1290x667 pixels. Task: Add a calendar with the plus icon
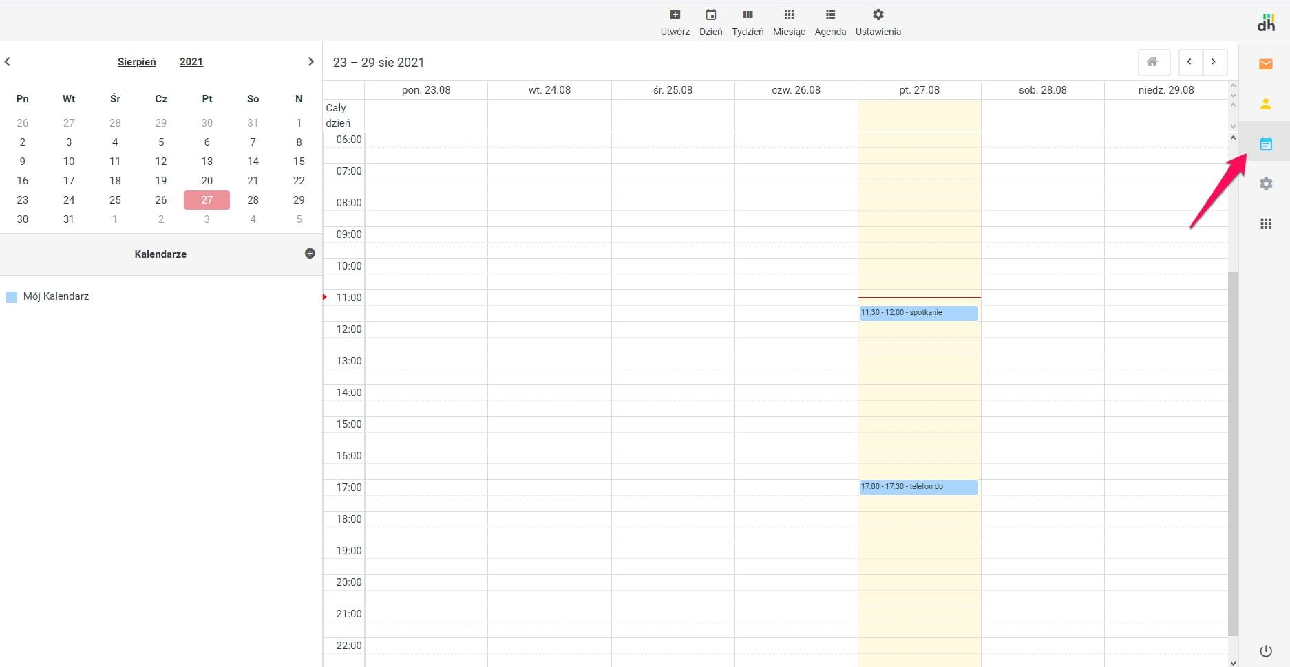(x=310, y=254)
